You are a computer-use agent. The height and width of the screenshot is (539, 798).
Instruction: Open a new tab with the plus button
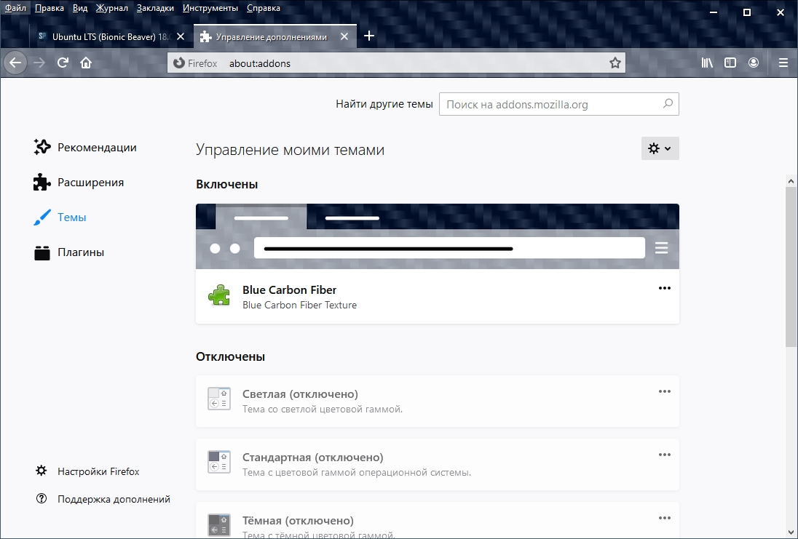tap(369, 36)
